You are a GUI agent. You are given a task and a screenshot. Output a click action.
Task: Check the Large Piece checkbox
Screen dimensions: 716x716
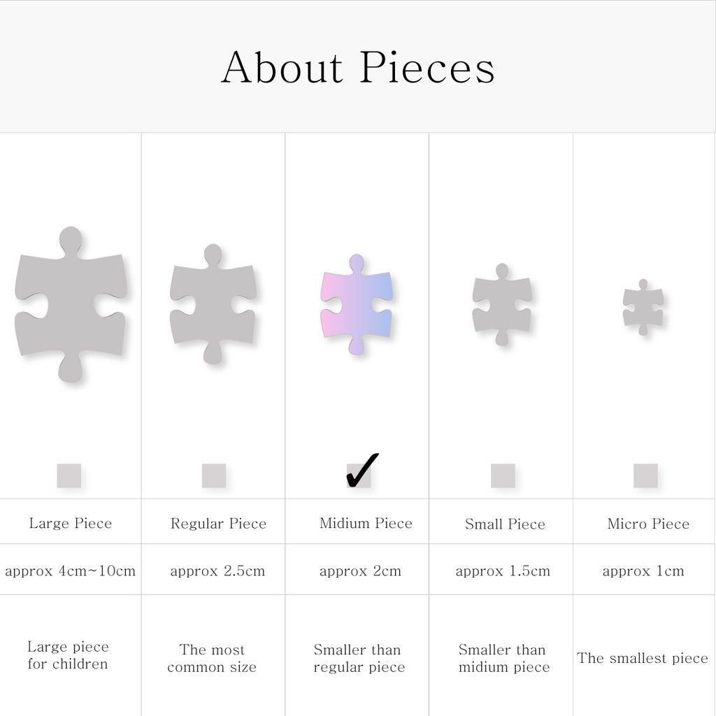click(69, 475)
